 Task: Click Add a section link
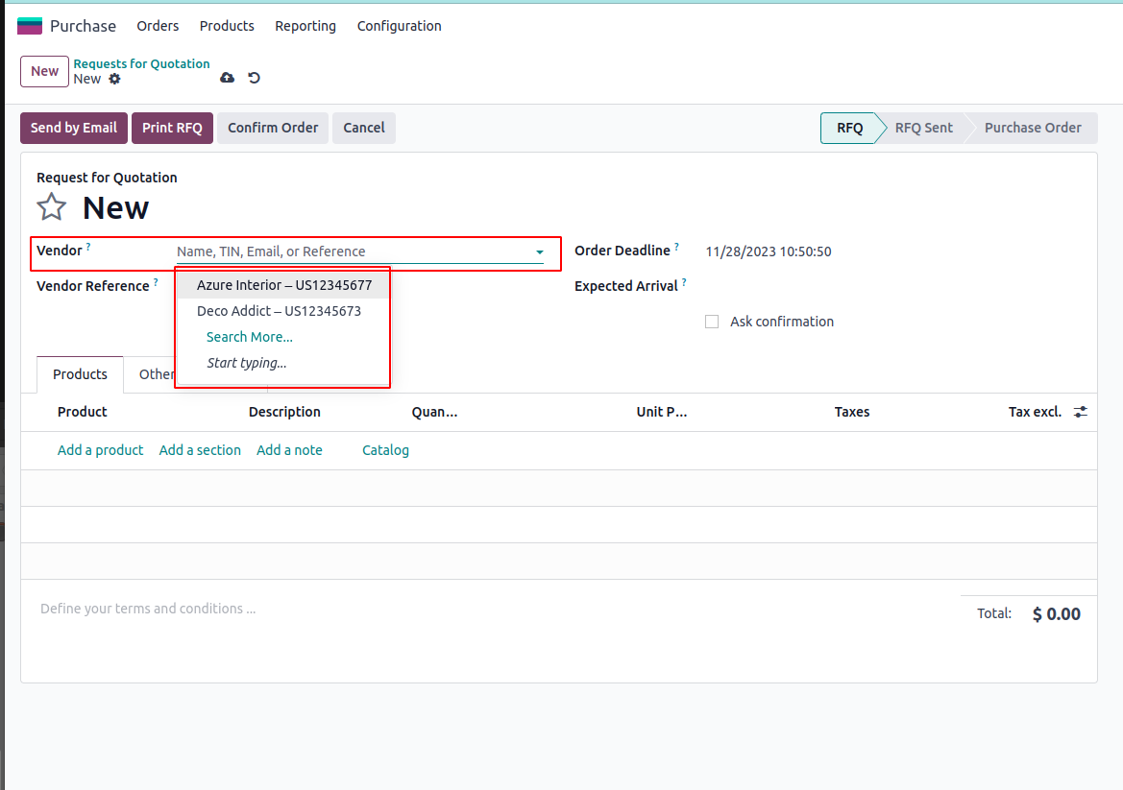coord(200,450)
